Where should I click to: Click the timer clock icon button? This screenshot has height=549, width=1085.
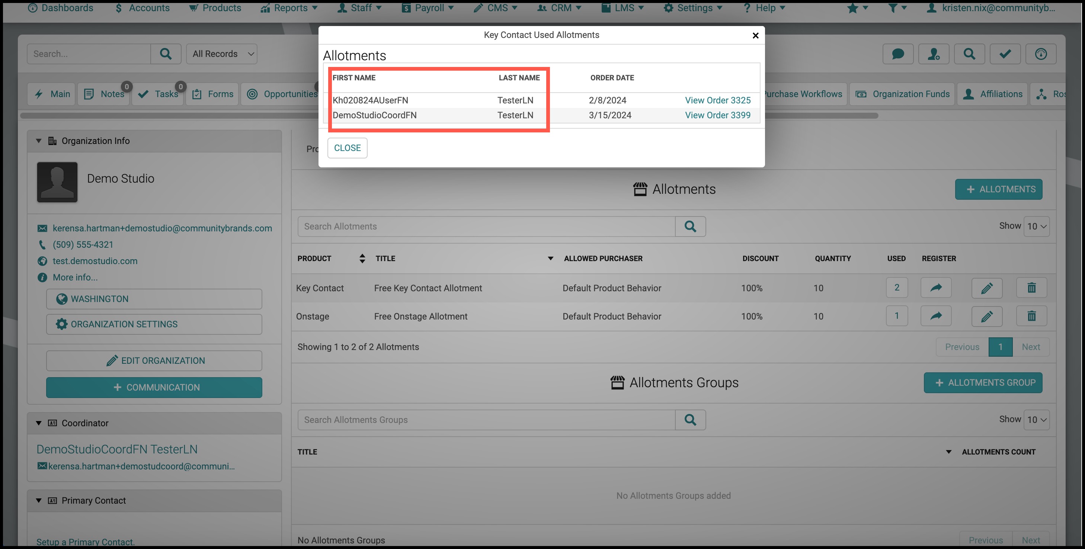point(1041,54)
